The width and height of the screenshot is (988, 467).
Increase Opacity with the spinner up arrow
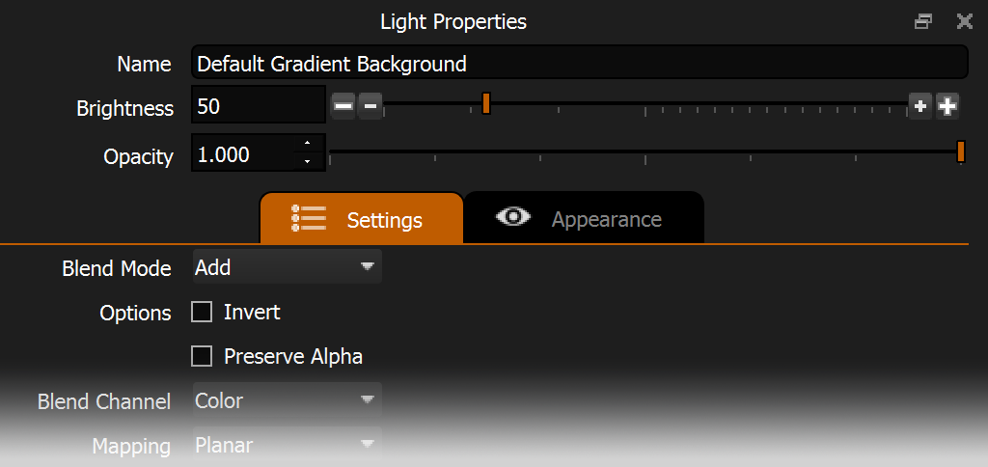pos(307,144)
